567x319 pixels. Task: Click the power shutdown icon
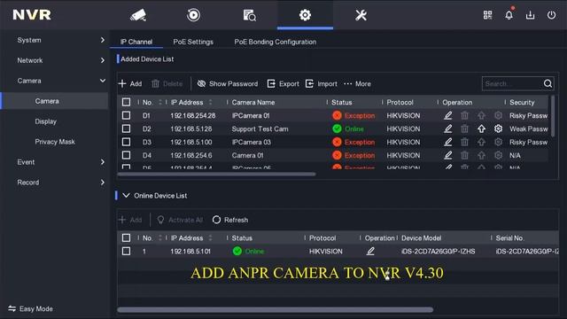[x=551, y=15]
